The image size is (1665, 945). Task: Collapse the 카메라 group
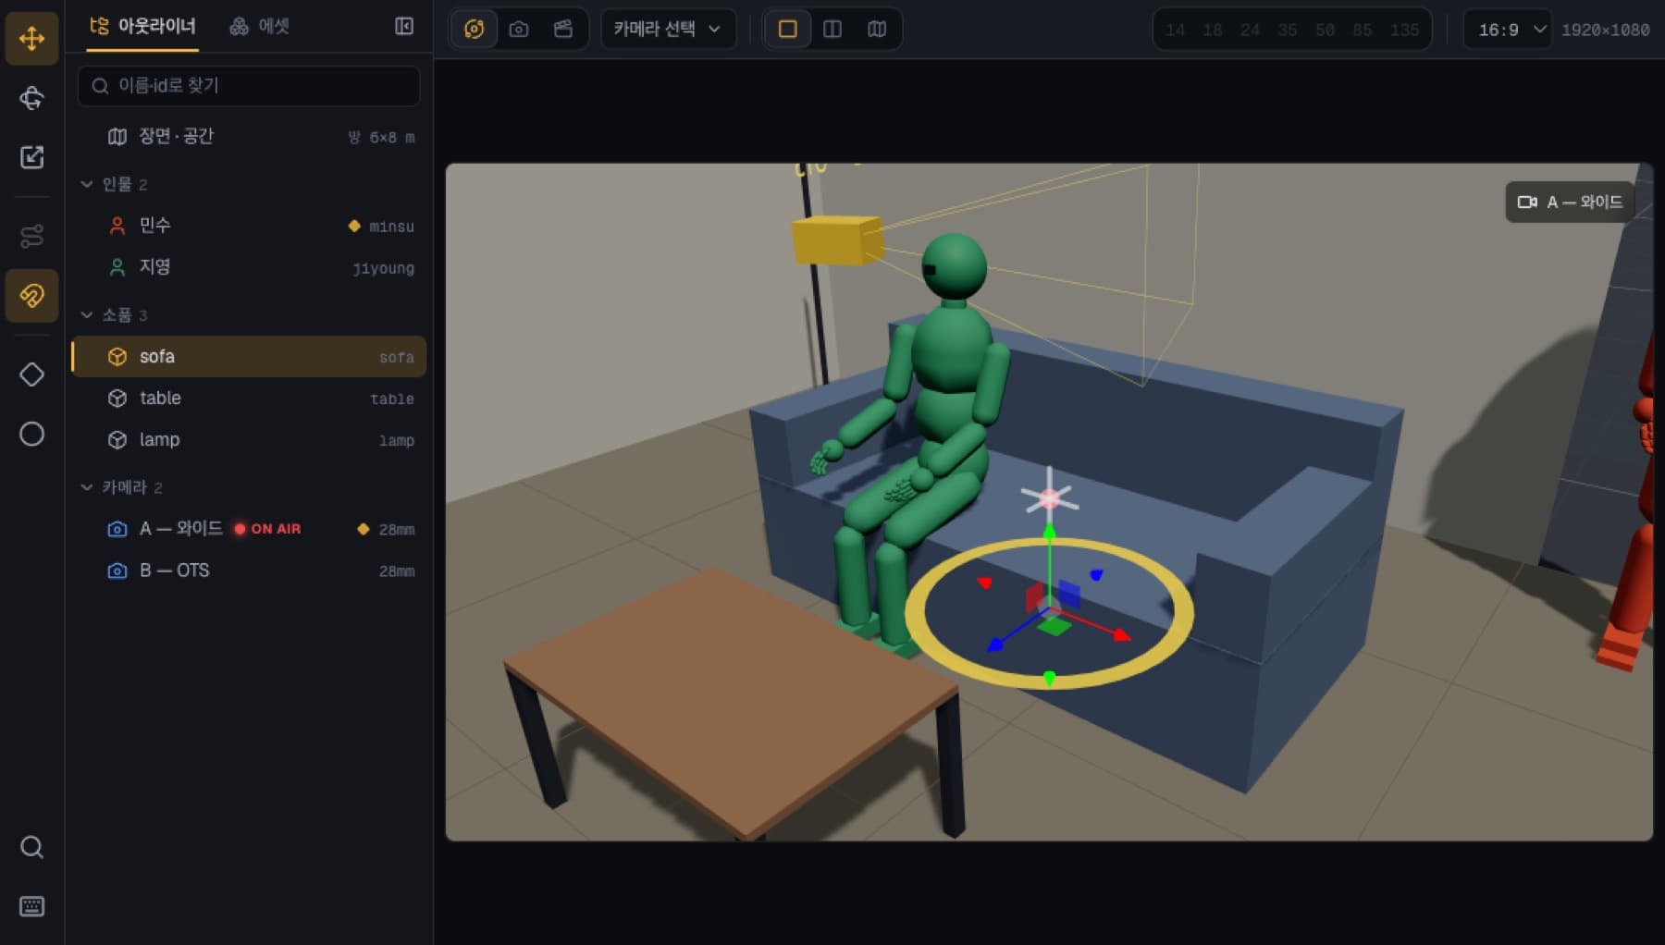87,487
